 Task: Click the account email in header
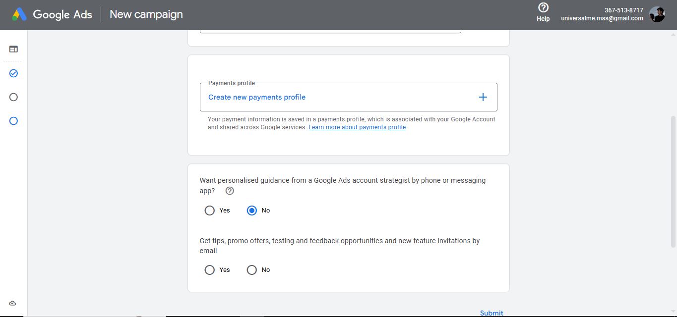[x=602, y=18]
